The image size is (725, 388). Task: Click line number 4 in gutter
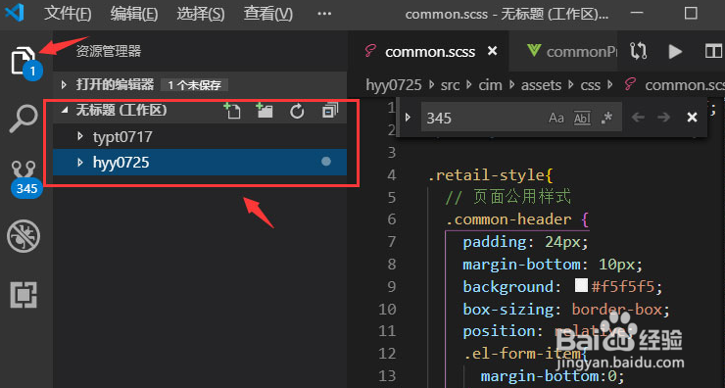(x=392, y=175)
